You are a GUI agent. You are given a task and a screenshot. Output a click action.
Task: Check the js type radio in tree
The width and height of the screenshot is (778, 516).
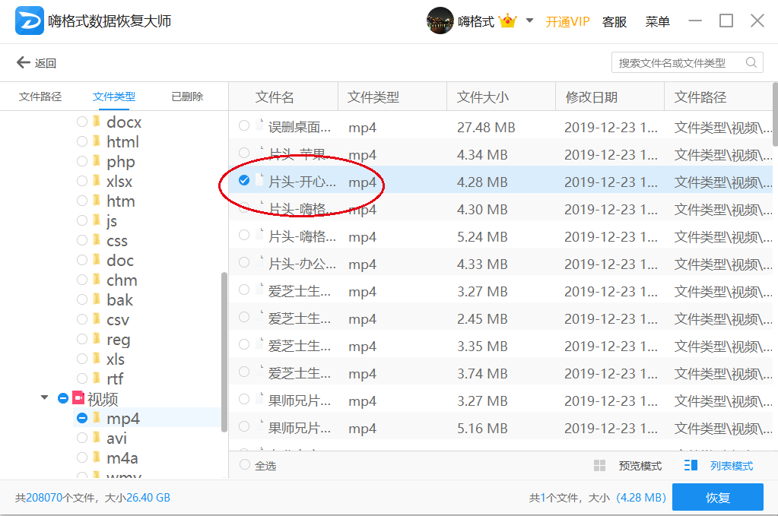click(82, 220)
